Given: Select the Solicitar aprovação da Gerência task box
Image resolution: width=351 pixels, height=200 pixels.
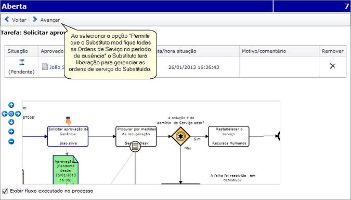Looking at the screenshot, I should [68, 136].
